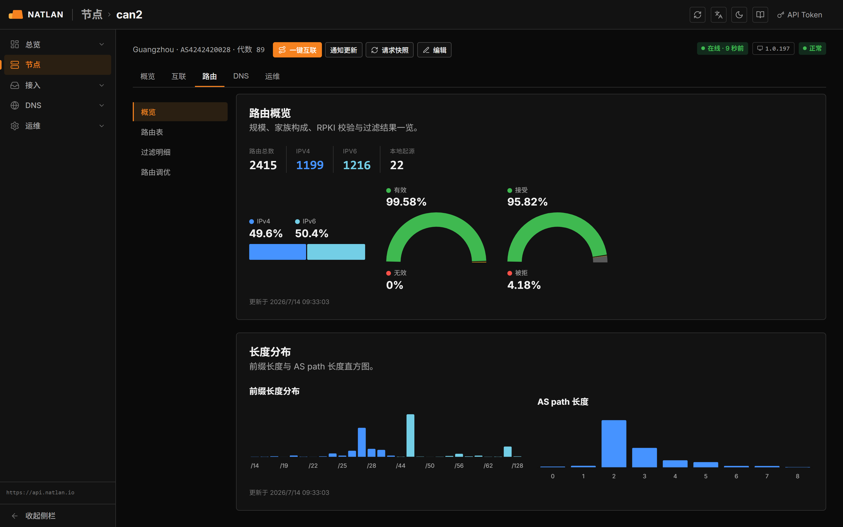Click the 99.58% valid percentage

[406, 202]
